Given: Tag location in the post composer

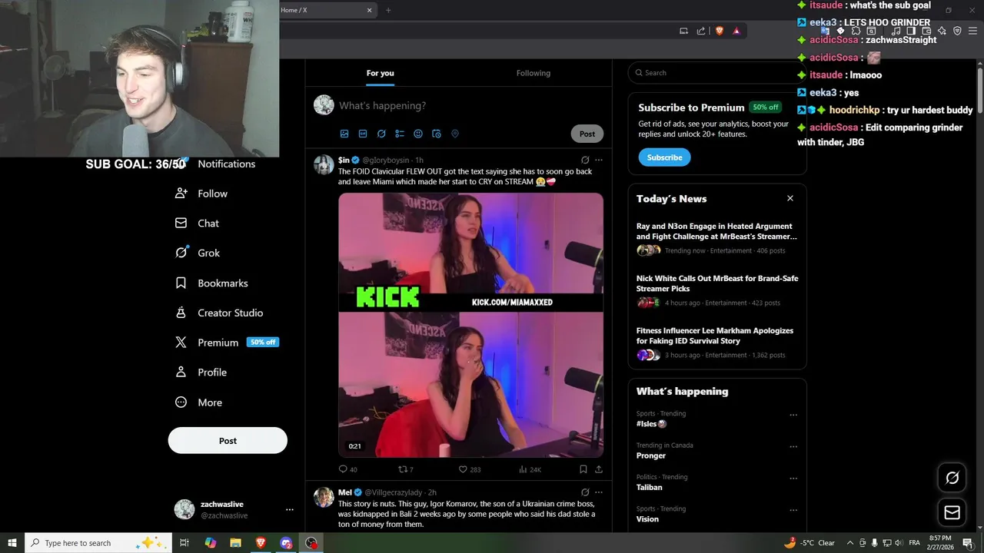Looking at the screenshot, I should (455, 134).
